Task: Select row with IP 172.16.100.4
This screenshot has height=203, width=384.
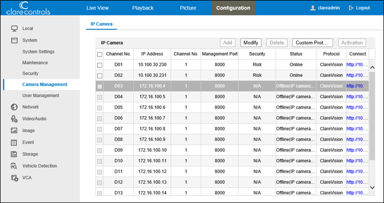Action: 232,86
